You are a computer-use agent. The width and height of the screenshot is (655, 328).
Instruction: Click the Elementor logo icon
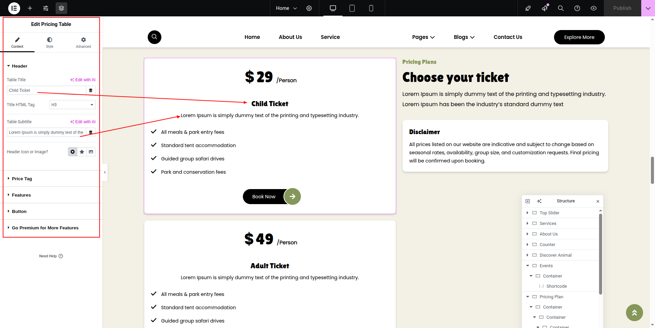pos(14,8)
